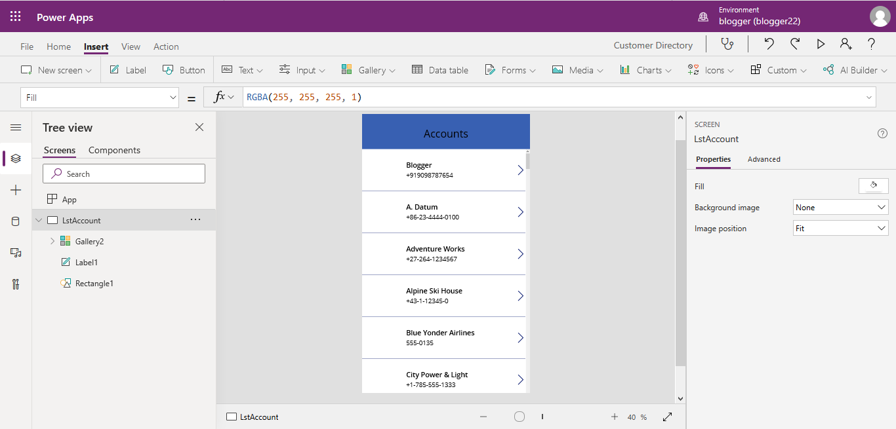This screenshot has width=896, height=429.
Task: Pick the screen Fill color swatch
Action: click(874, 186)
